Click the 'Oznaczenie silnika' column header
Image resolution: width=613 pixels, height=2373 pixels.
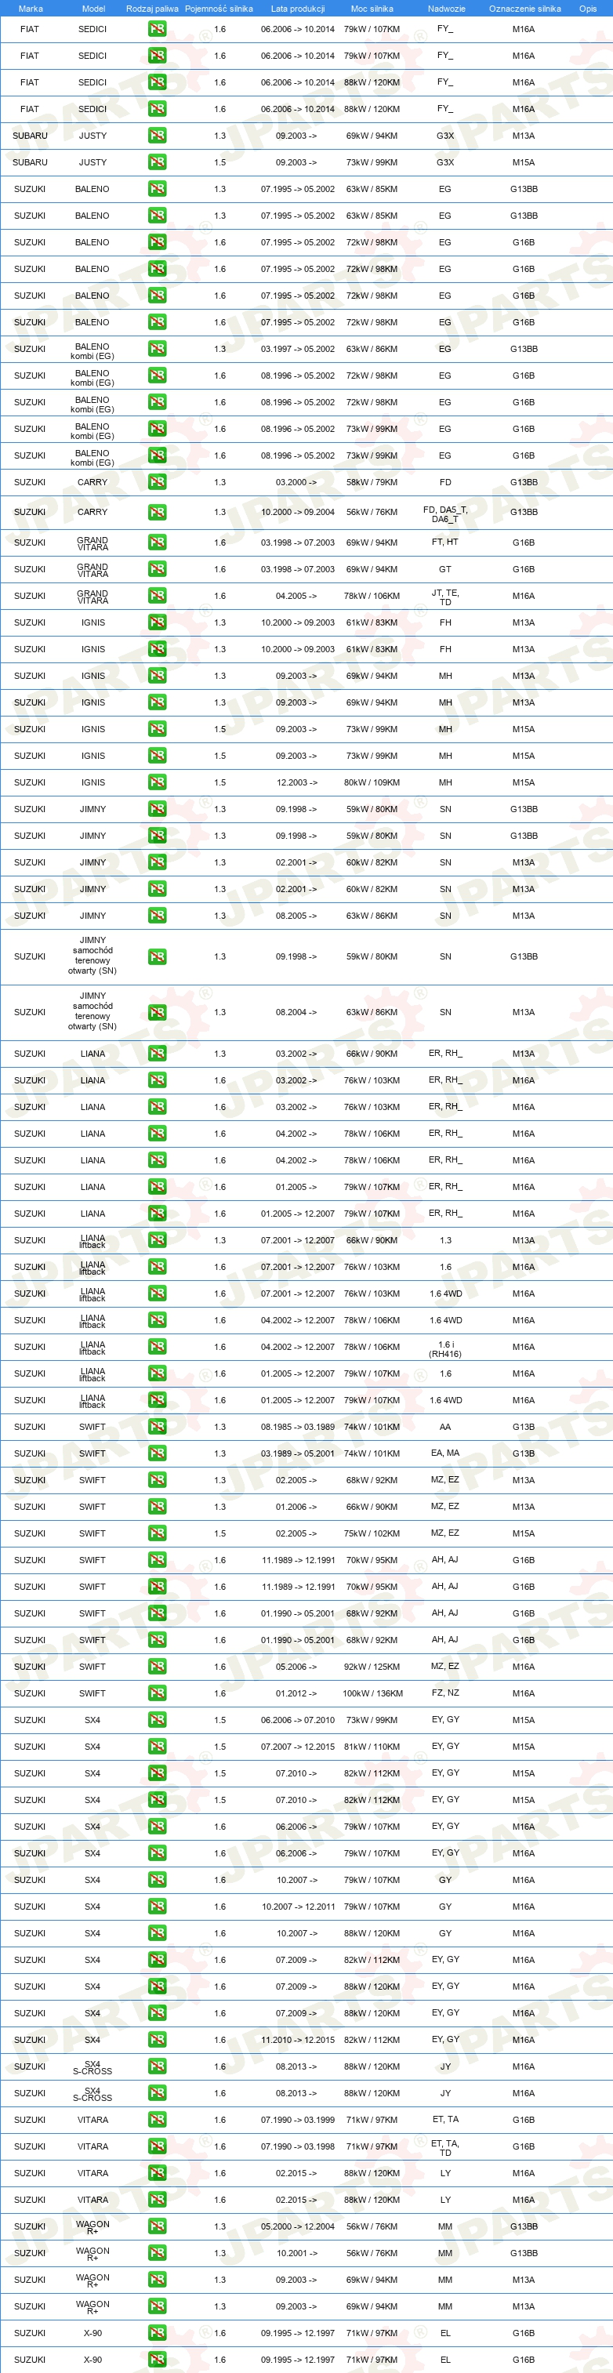point(524,9)
